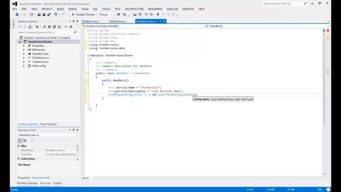Click the Pending Changes Filter icon
Viewport: 341px width, 192px height.
[37, 27]
